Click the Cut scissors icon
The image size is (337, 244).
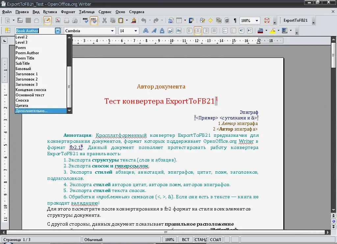click(105, 20)
